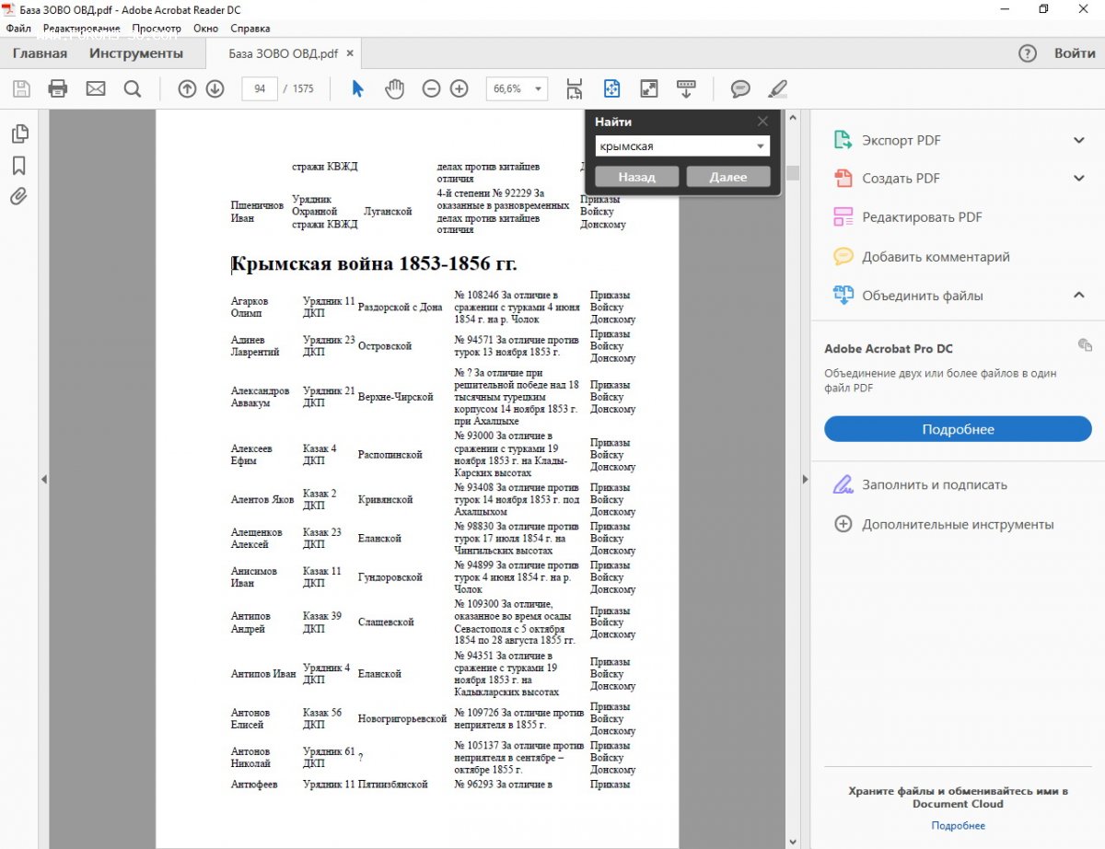Image resolution: width=1105 pixels, height=849 pixels.
Task: Open the Attachments paperclip panel
Action: tap(18, 196)
